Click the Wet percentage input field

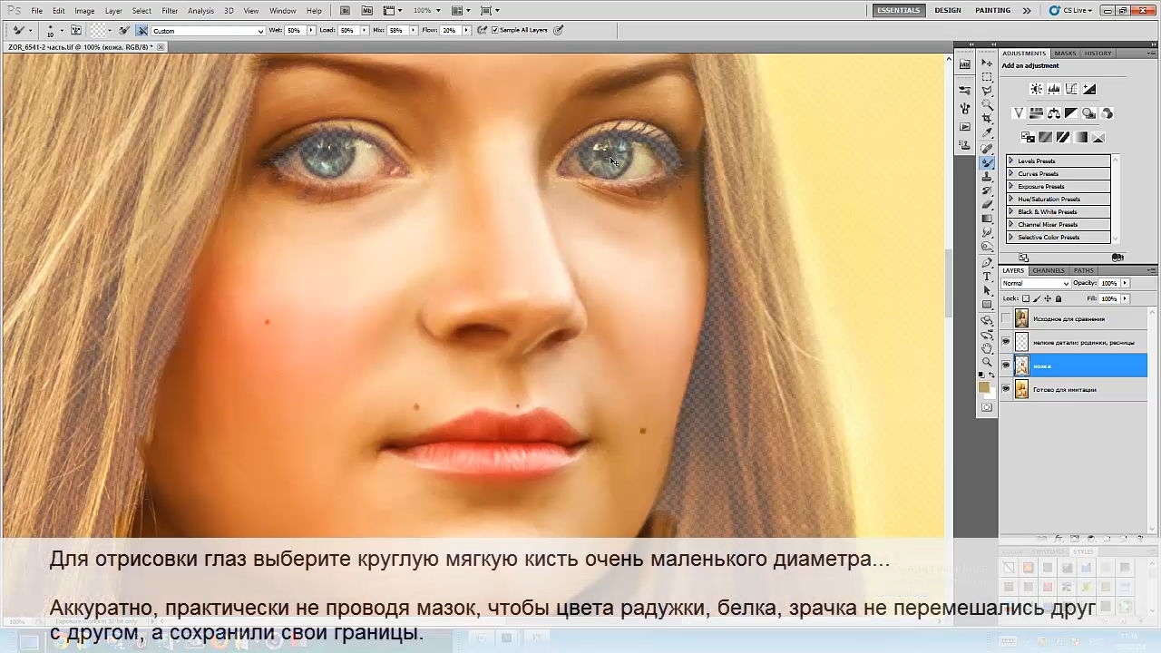pos(294,31)
